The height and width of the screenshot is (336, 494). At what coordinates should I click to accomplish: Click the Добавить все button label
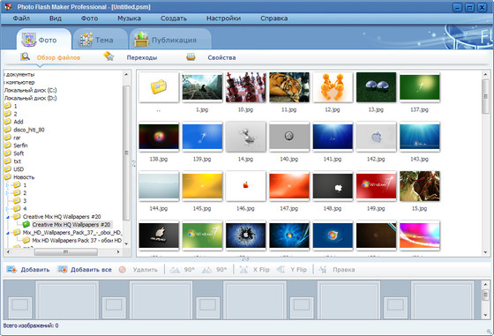pos(91,270)
